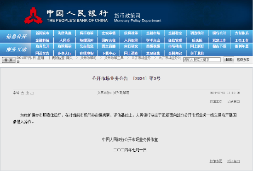253x171 pixels.
Task: Click the 公开市场业务公告 [2024] 第2号 title
Action: [x=126, y=78]
